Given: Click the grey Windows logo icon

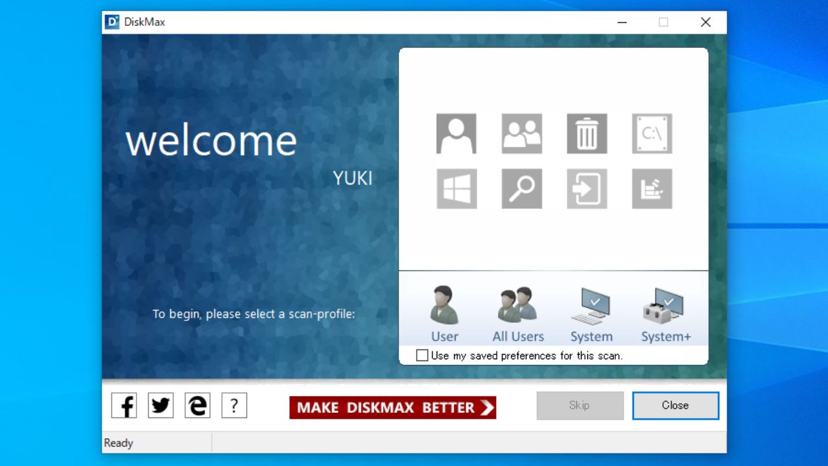Looking at the screenshot, I should click(456, 189).
